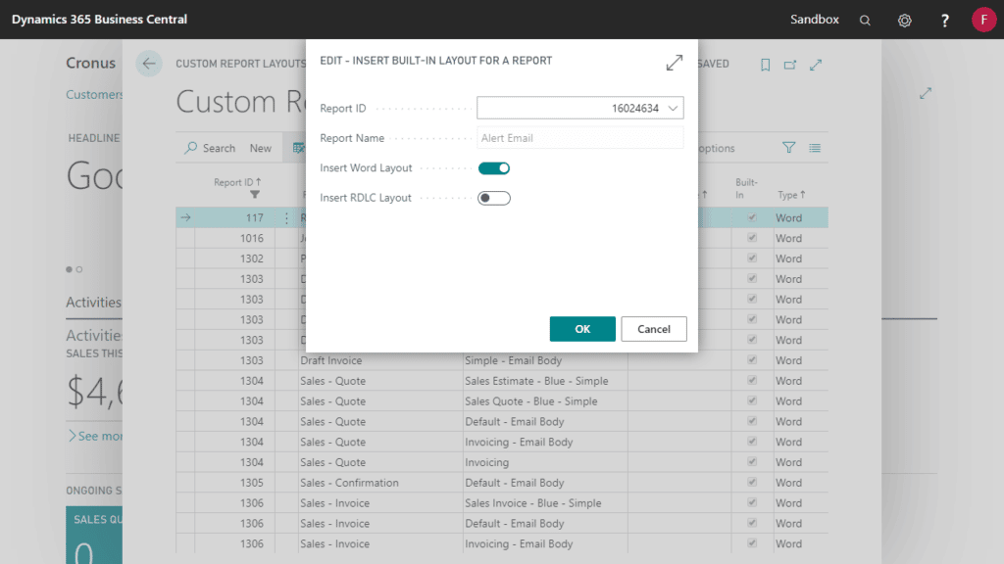Click Built-In checkbox on the 117 row
The width and height of the screenshot is (1004, 564).
752,217
